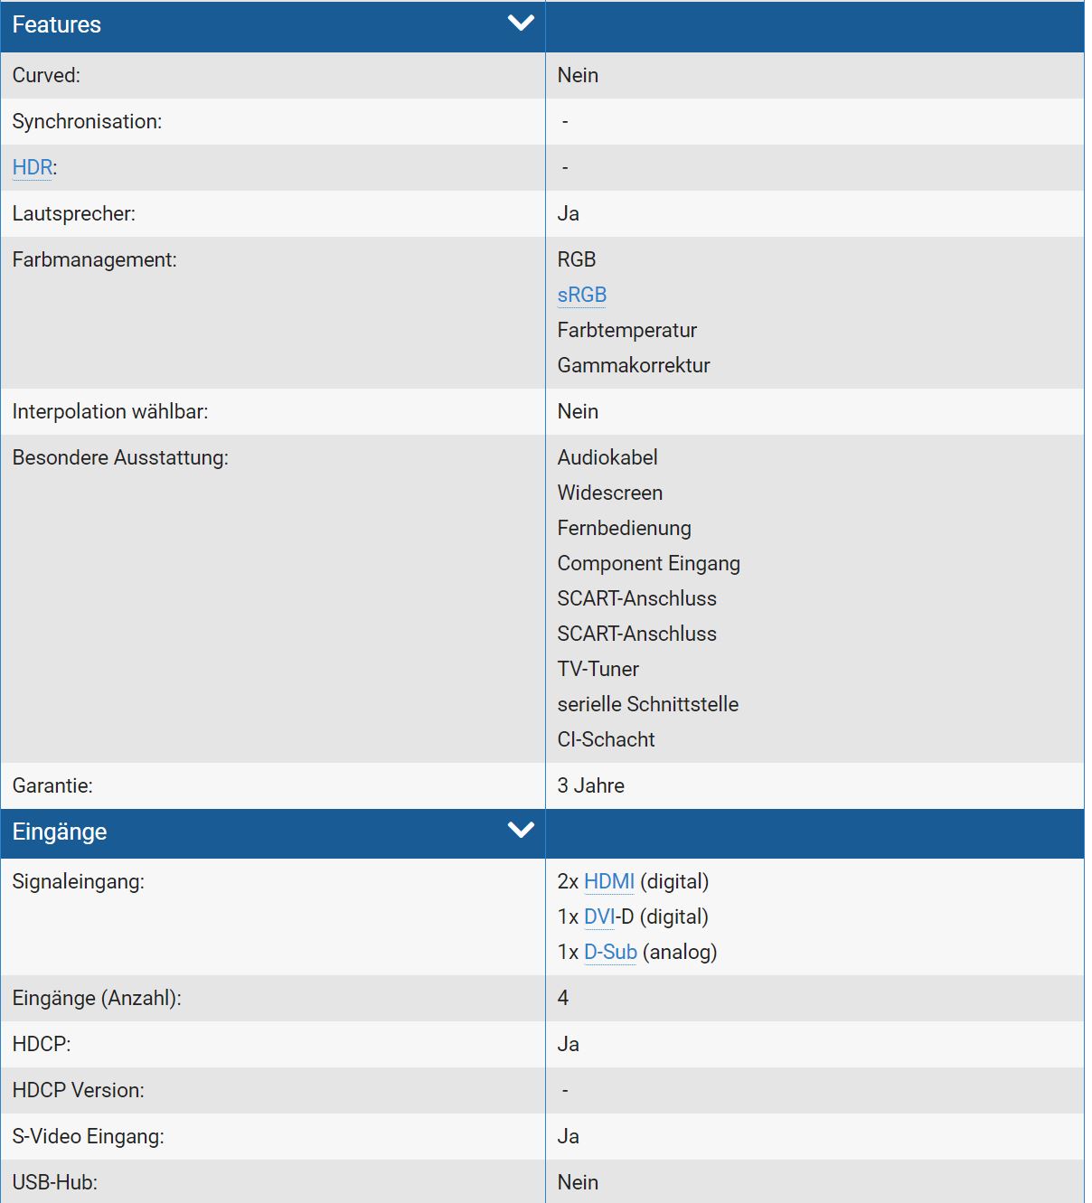Click the Eingänge section header title

tap(60, 832)
